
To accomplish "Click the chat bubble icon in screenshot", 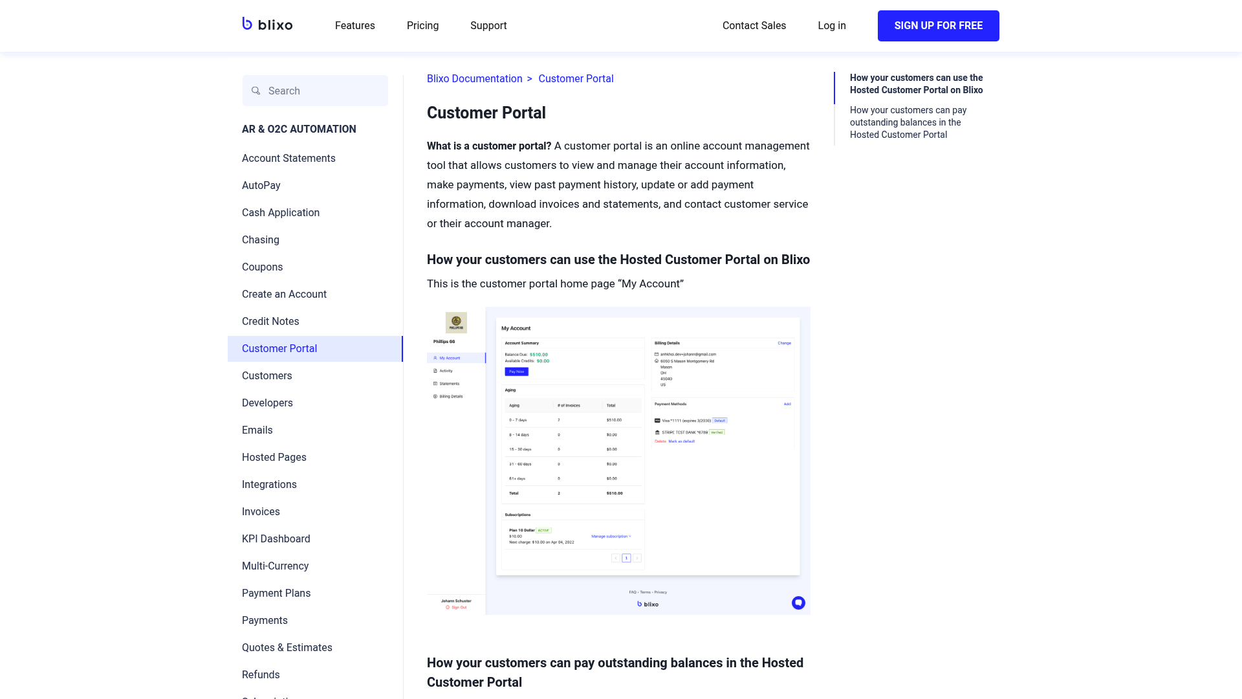I will 798,603.
